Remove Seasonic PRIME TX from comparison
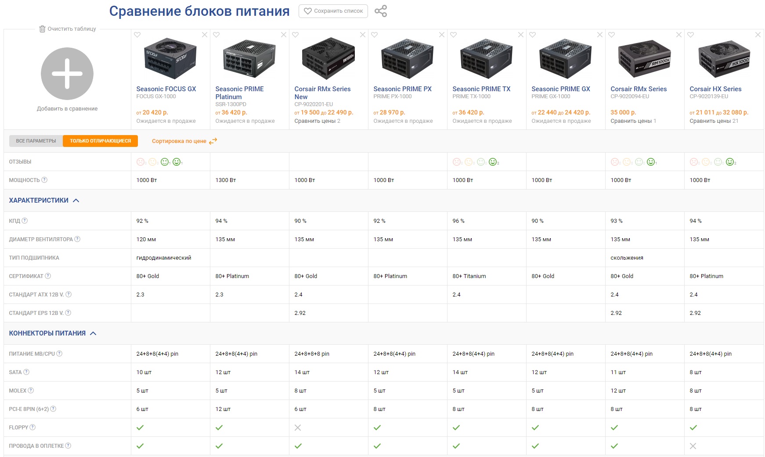This screenshot has height=457, width=765. click(x=521, y=35)
